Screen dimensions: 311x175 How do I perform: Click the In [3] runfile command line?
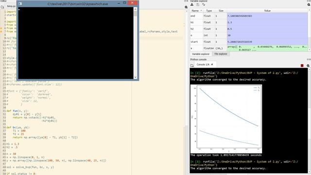[x=244, y=163]
